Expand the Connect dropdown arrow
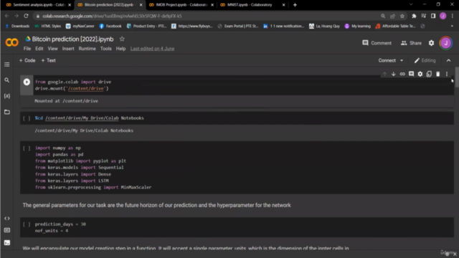Screen dimensions: 459x258 402,60
